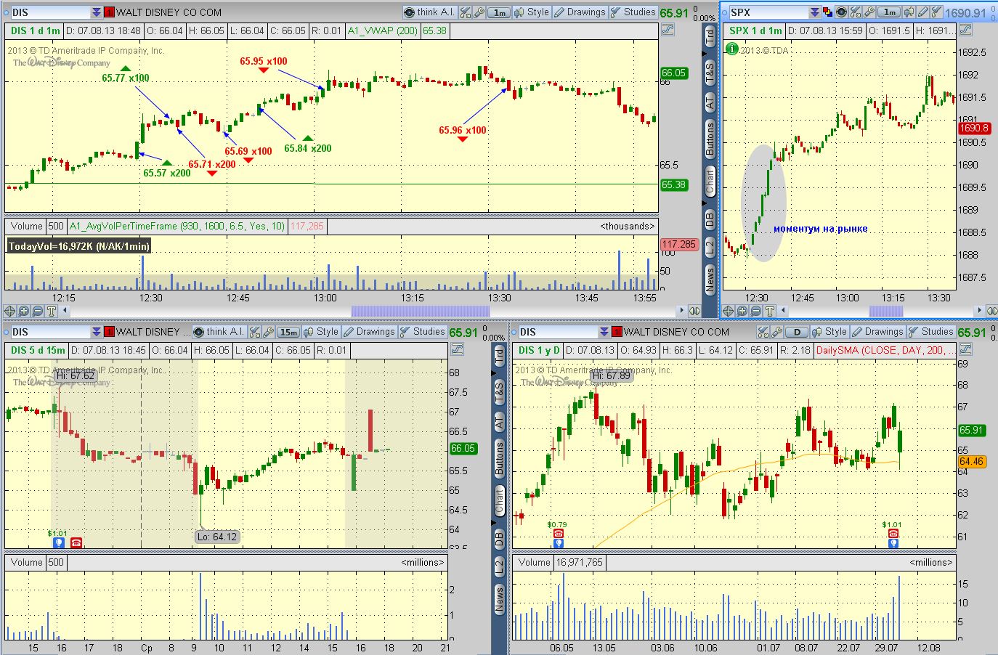Click the color link icon in SPX toolbar
Image resolution: width=998 pixels, height=655 pixels.
[828, 12]
